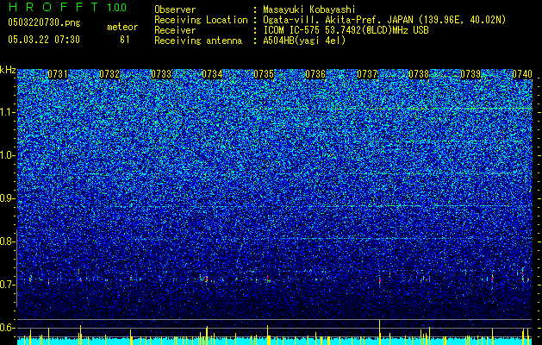Select the filename 0503220730.png
542x345 pixels.
44,22
